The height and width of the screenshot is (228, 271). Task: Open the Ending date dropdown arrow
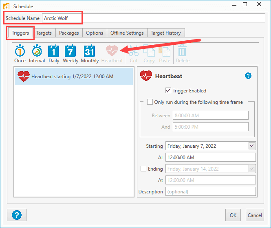pos(252,169)
